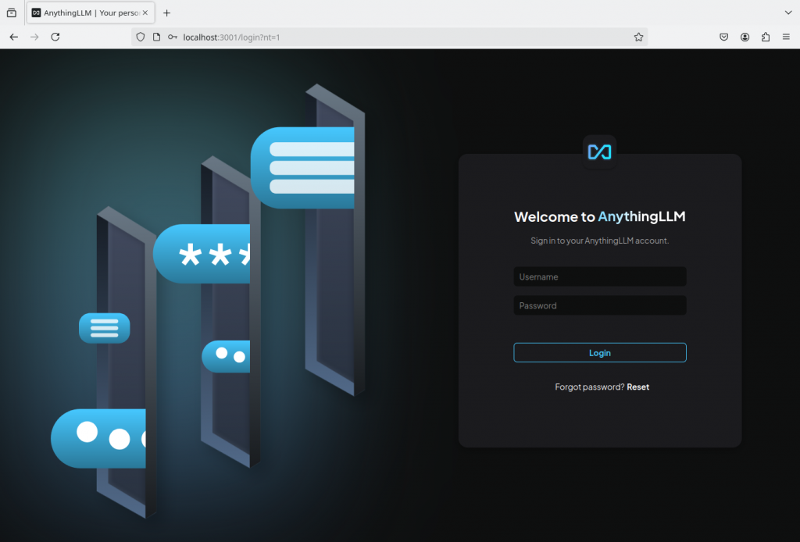Viewport: 800px width, 542px height.
Task: Open Firefox View from the tab bar
Action: click(x=11, y=12)
